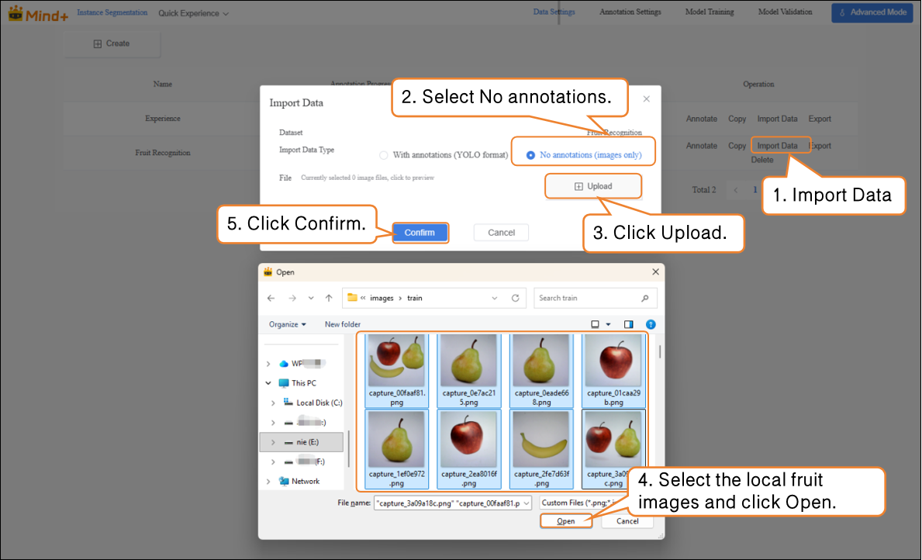Click the Advanced Mode button

pos(872,12)
